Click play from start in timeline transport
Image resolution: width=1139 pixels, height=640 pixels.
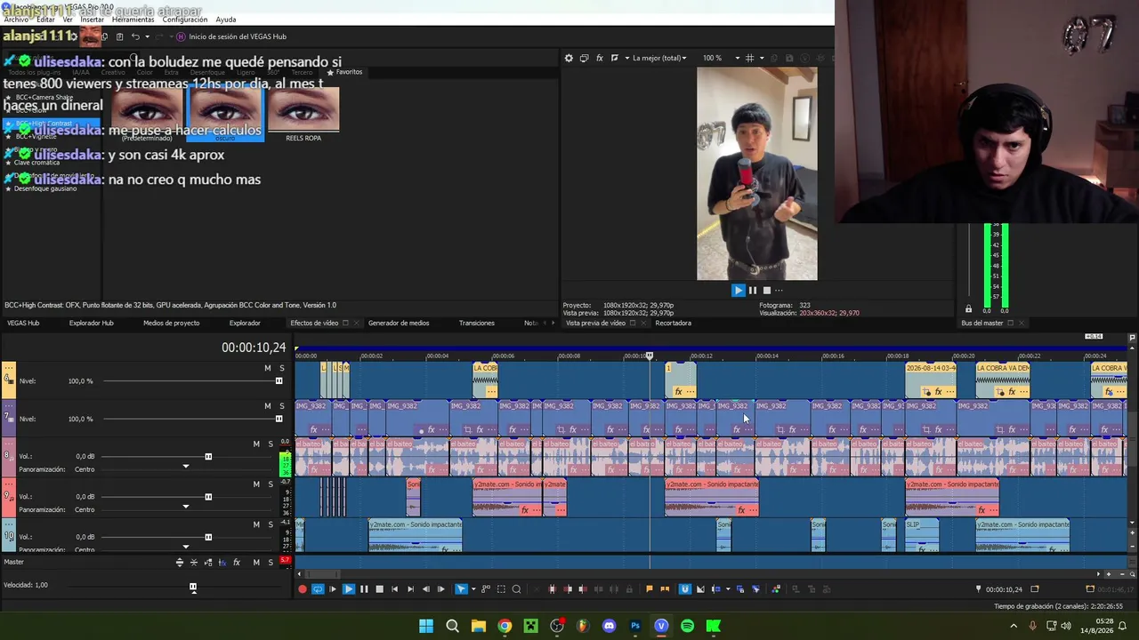click(333, 588)
